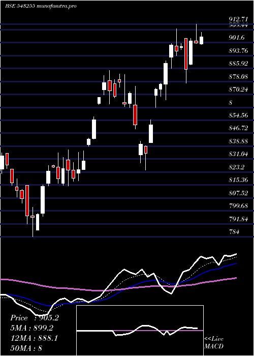254x356 pixels.
Task: Select the 823.2 price axis label
Action: coord(237,167)
